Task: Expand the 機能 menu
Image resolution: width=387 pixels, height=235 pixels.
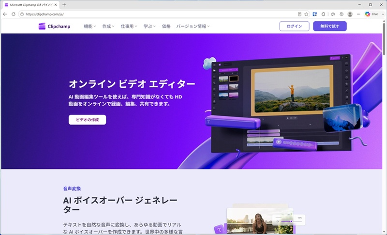Action: point(90,27)
